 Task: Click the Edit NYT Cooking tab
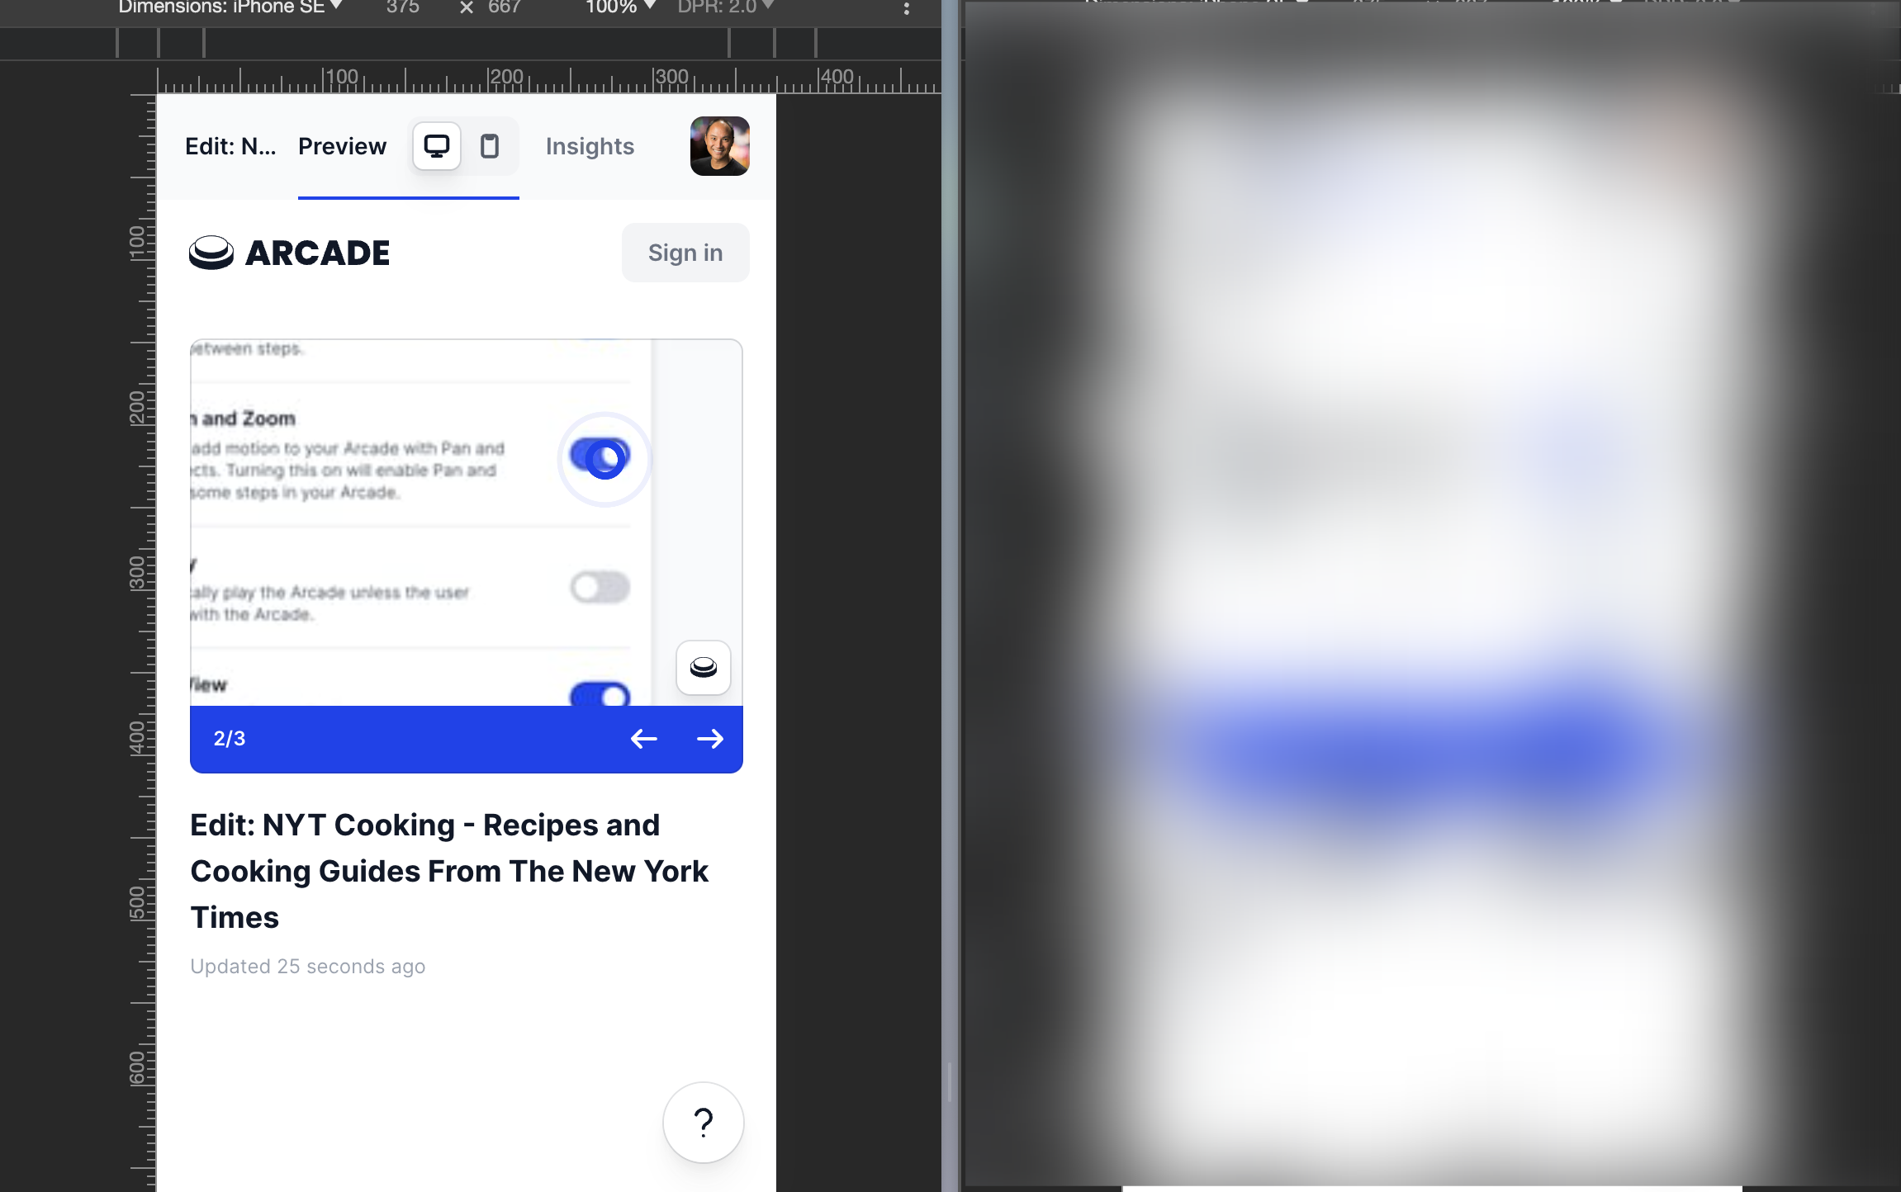[x=230, y=145]
